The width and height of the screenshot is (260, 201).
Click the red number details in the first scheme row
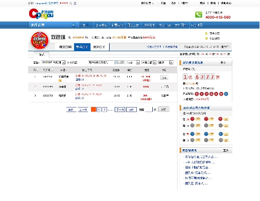91,76
